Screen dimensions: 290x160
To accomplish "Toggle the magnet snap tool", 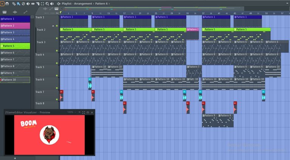I will pos(7,3).
